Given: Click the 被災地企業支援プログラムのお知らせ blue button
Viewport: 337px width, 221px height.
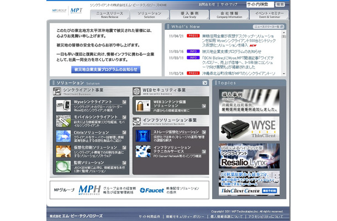Looking at the screenshot, I should pos(106,70).
